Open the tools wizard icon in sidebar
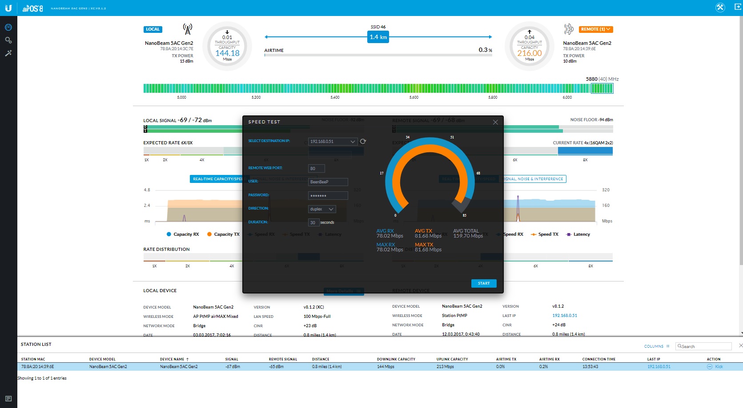The width and height of the screenshot is (743, 408). click(x=8, y=53)
